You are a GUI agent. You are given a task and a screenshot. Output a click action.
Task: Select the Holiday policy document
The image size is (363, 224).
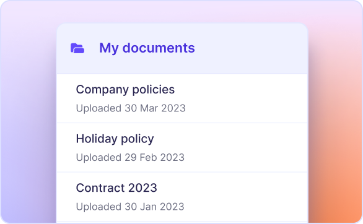(x=115, y=139)
